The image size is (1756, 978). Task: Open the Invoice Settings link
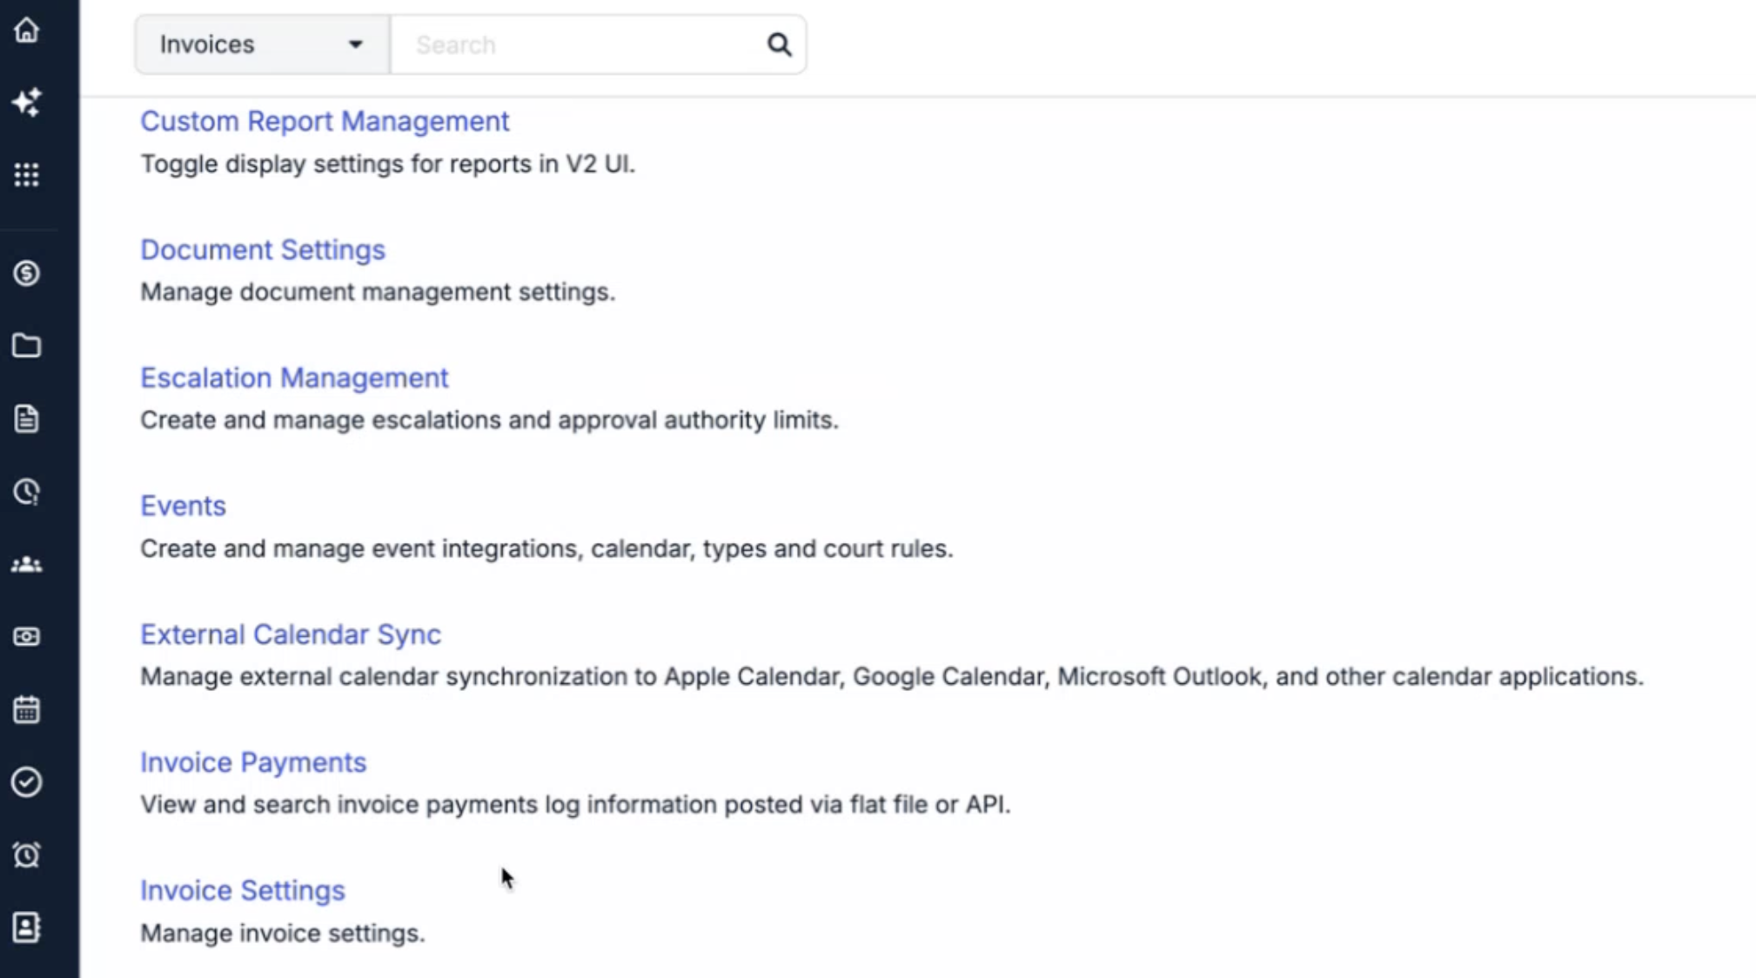(243, 890)
